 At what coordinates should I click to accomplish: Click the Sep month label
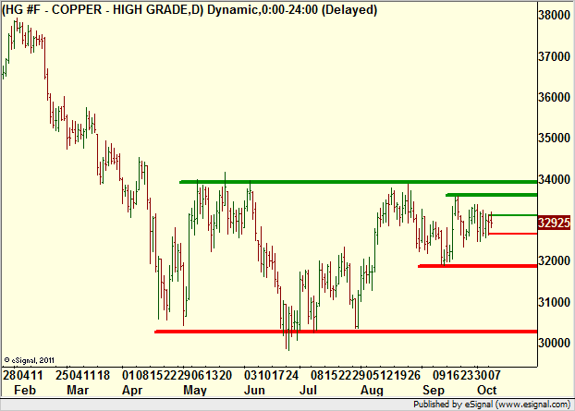coord(434,391)
